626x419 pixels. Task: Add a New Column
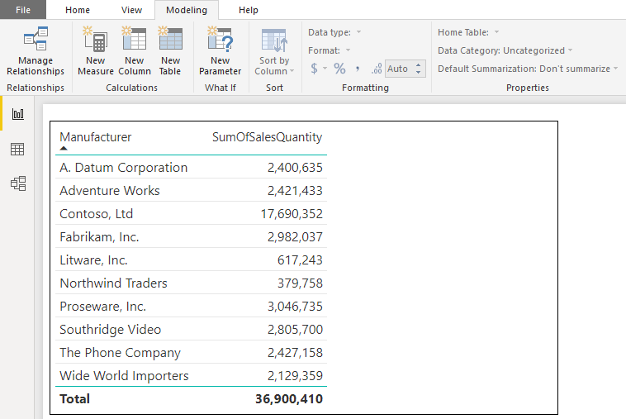135,51
